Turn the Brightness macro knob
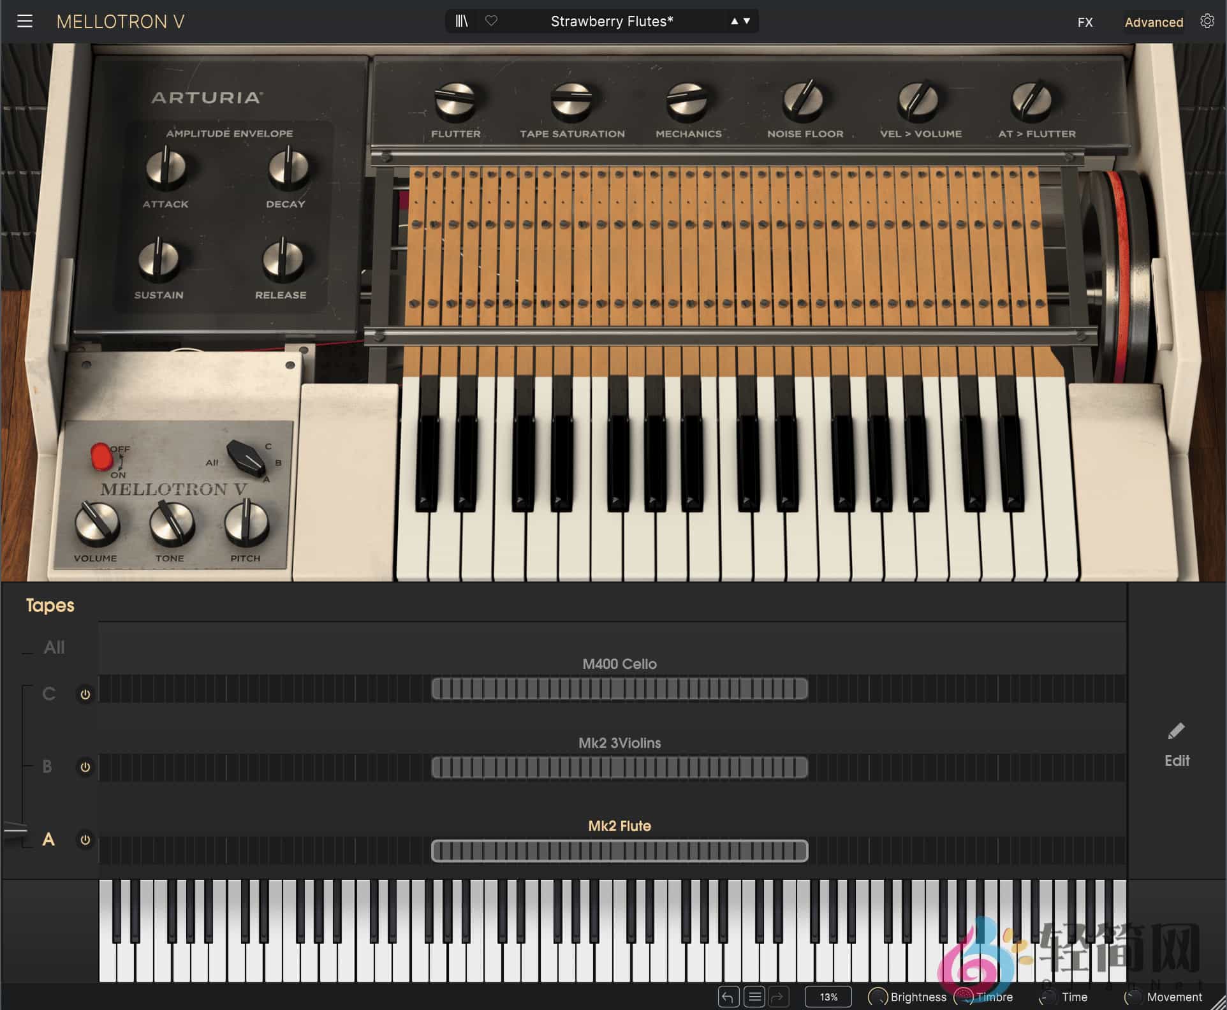 [x=878, y=996]
